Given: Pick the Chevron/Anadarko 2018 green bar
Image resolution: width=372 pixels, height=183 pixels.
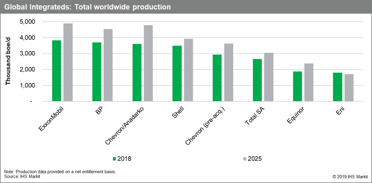Looking at the screenshot, I should click(x=137, y=73).
